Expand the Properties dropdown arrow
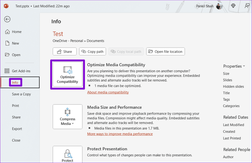The image size is (252, 163). pyautogui.click(x=244, y=66)
